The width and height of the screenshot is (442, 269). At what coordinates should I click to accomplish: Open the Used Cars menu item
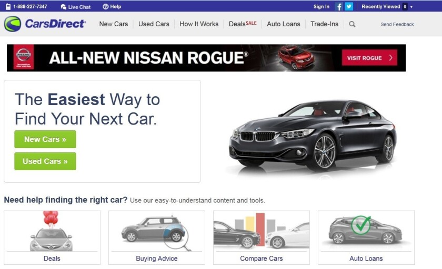[x=154, y=24]
